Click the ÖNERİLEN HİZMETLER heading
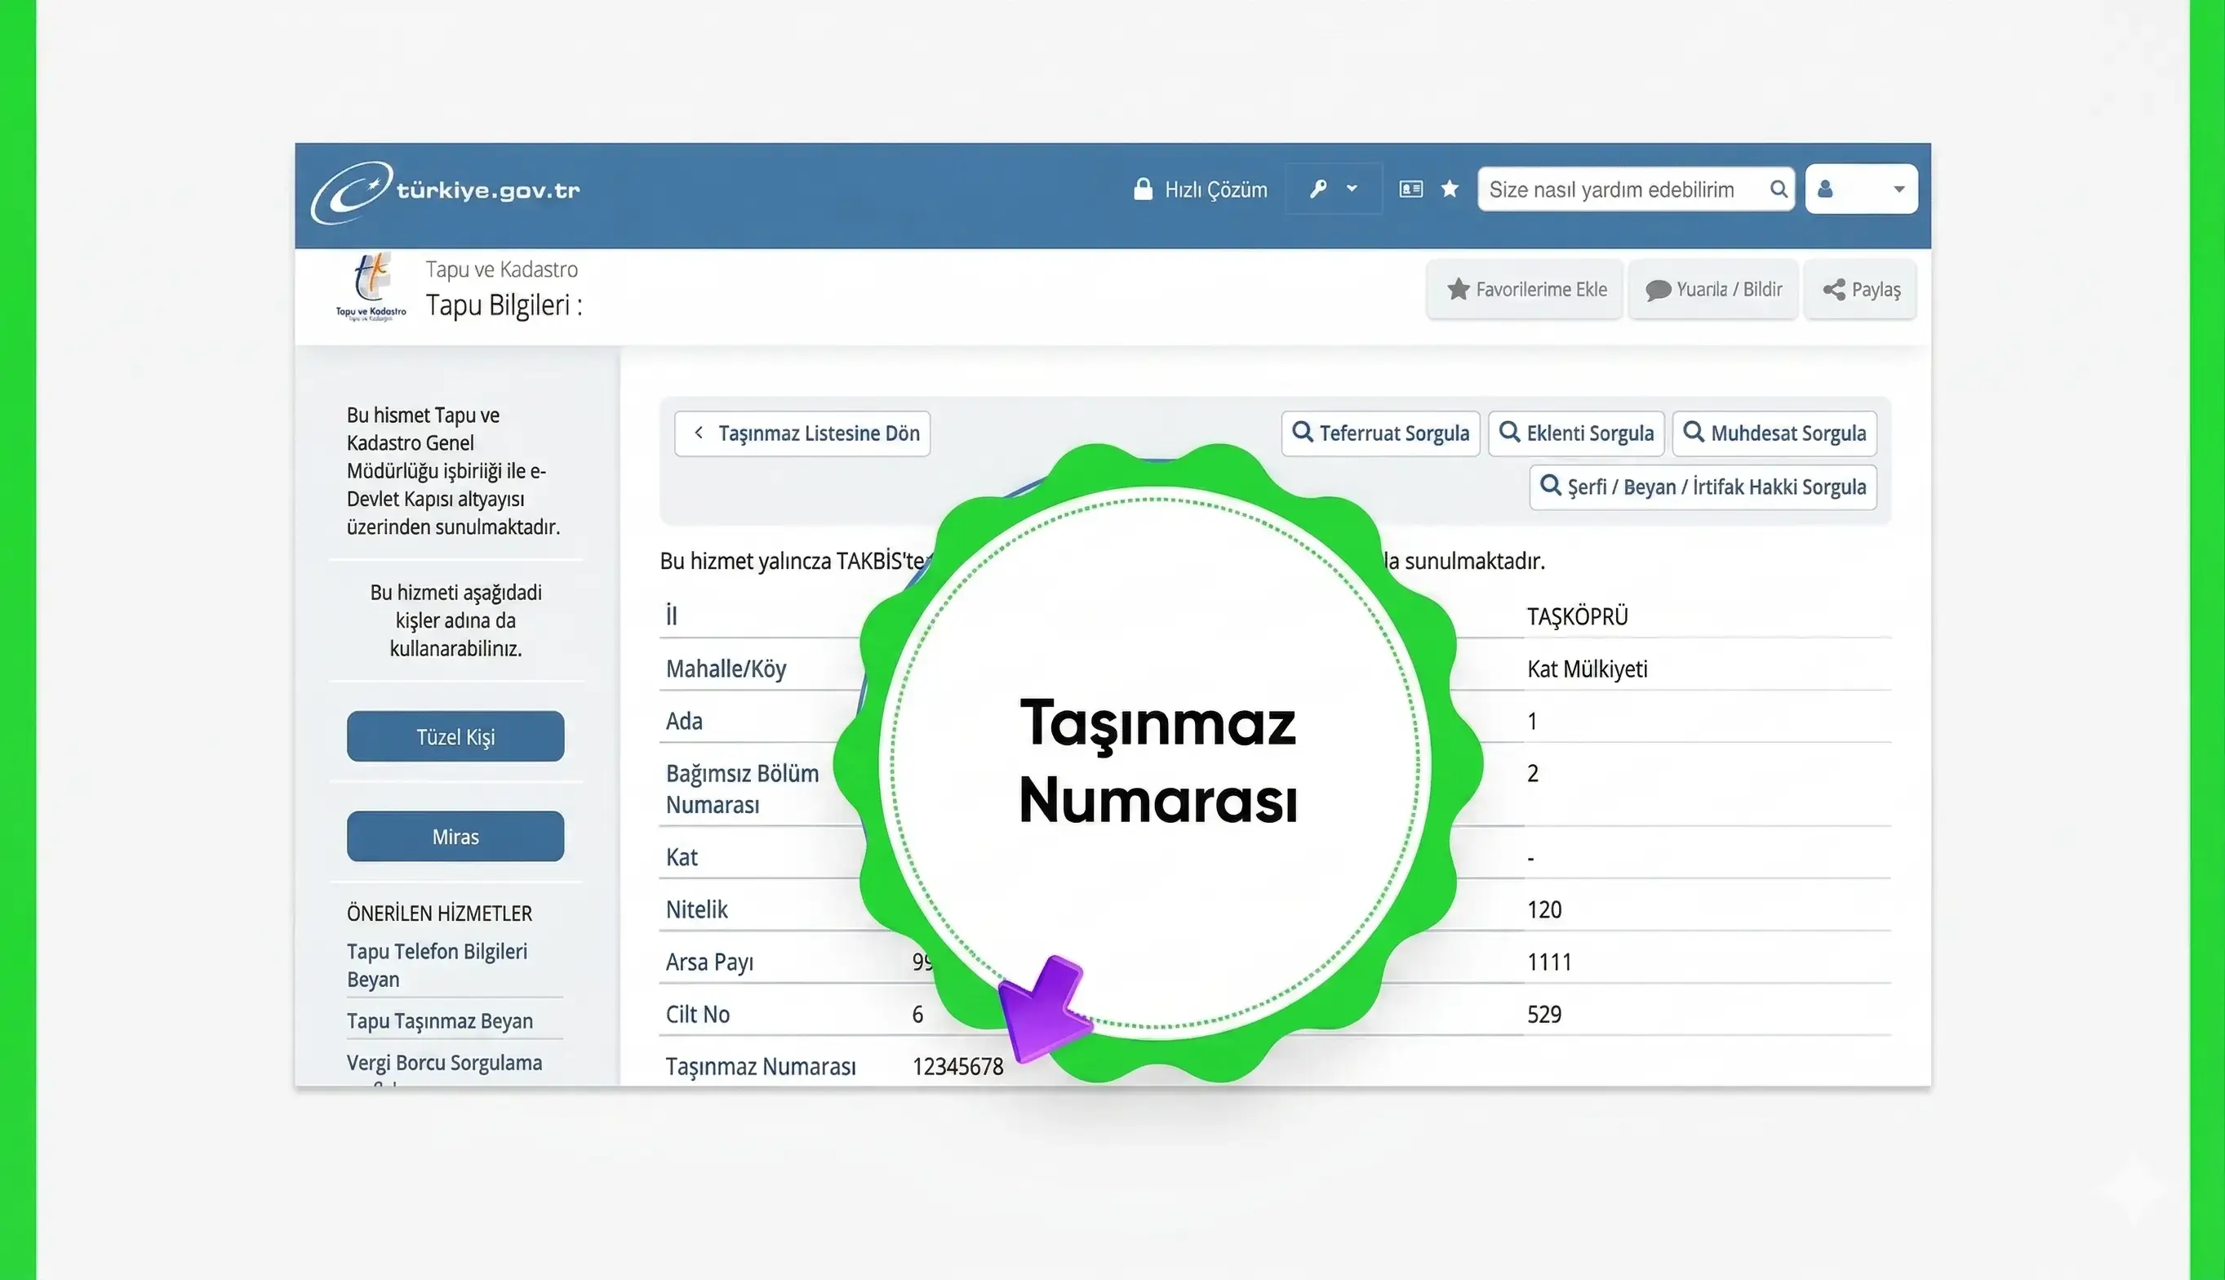The width and height of the screenshot is (2225, 1280). pos(439,913)
